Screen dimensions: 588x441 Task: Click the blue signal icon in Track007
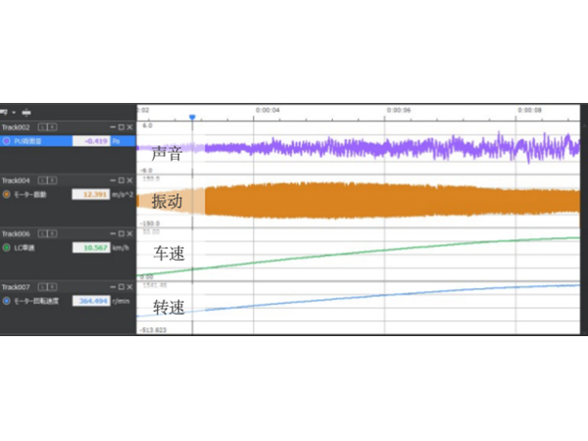click(8, 301)
